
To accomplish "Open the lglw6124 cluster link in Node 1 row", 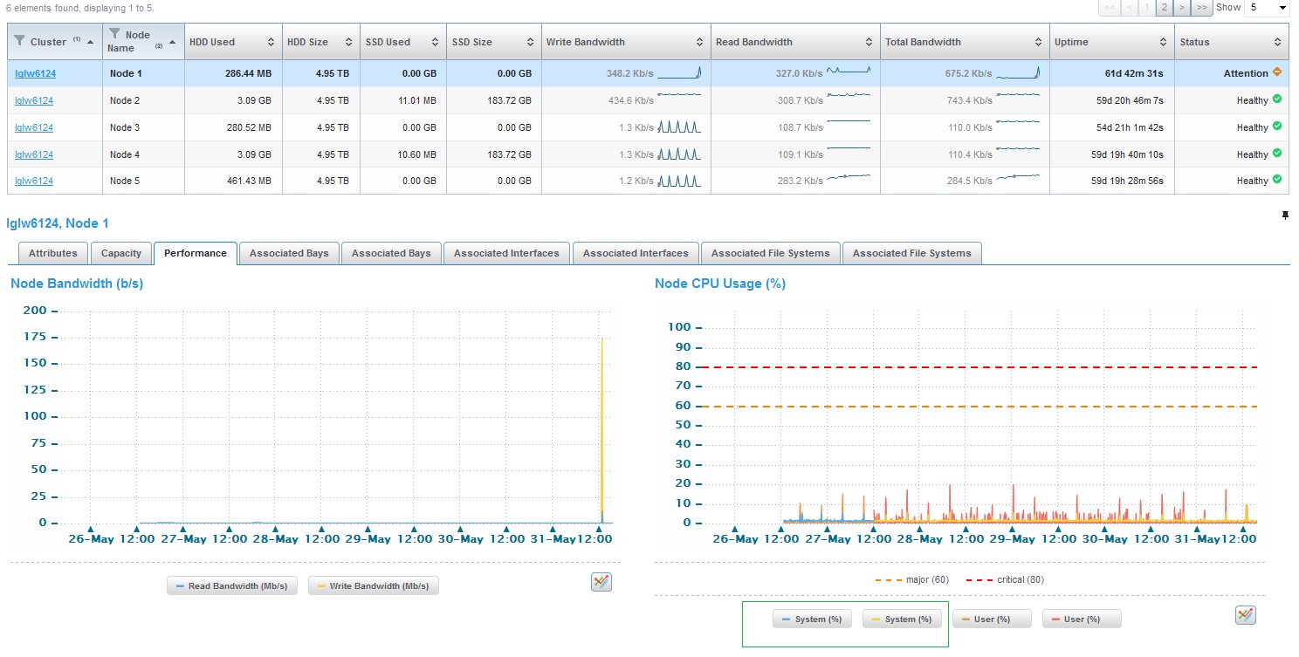I will pyautogui.click(x=35, y=74).
